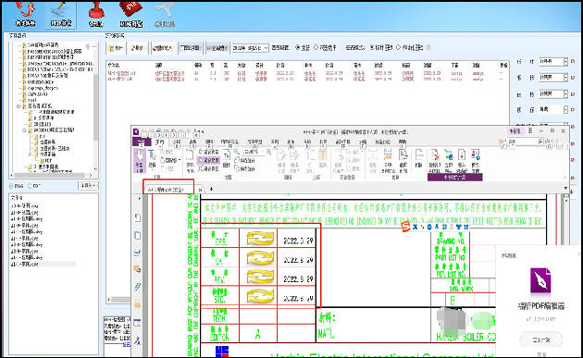Screen dimensions: 583x358
Task: Switch to the Home tab in the Foxit ribbon
Action: click(x=160, y=142)
